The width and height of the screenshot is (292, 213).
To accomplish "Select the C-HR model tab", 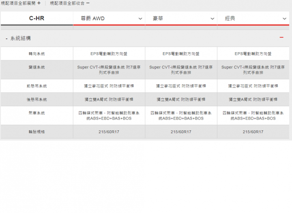I will coord(36,18).
